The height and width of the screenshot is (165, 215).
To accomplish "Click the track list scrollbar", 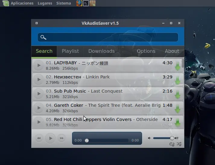I will coord(183,63).
